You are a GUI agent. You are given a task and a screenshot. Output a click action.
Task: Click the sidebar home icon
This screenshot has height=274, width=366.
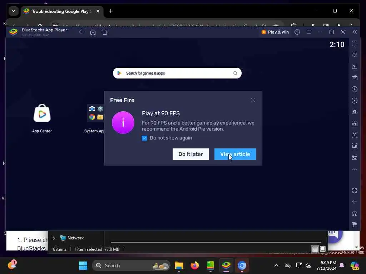click(x=355, y=213)
